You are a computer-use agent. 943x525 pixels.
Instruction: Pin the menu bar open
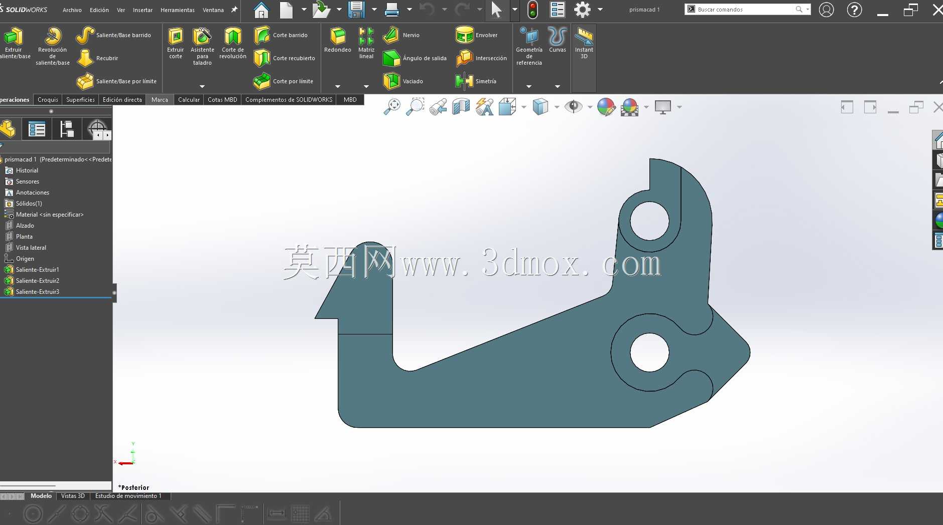234,10
